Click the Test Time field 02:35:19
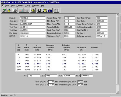 click(33, 27)
